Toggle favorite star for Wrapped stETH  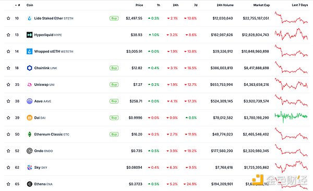pos(8,52)
